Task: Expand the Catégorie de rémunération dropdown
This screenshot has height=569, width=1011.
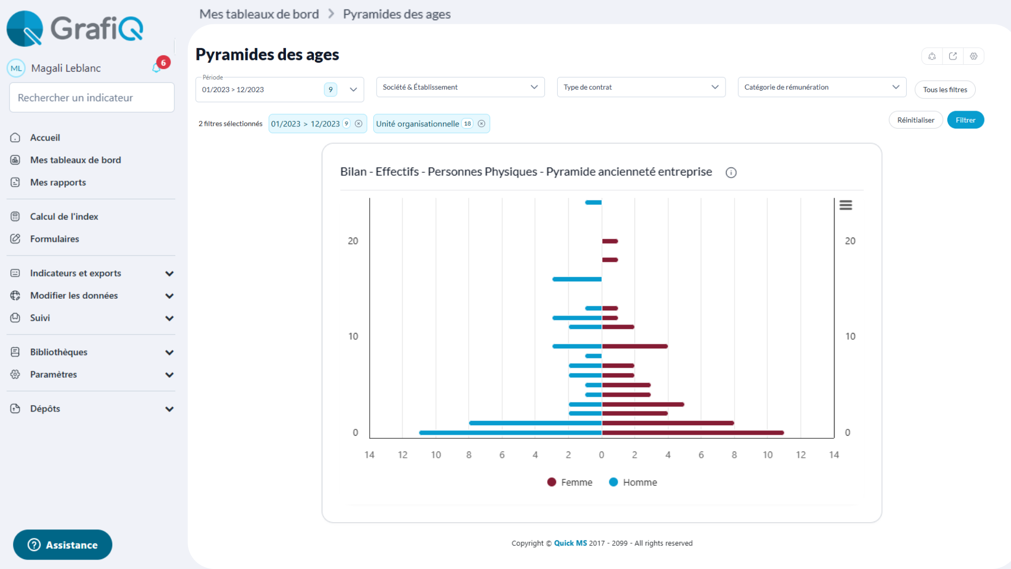Action: pyautogui.click(x=821, y=87)
